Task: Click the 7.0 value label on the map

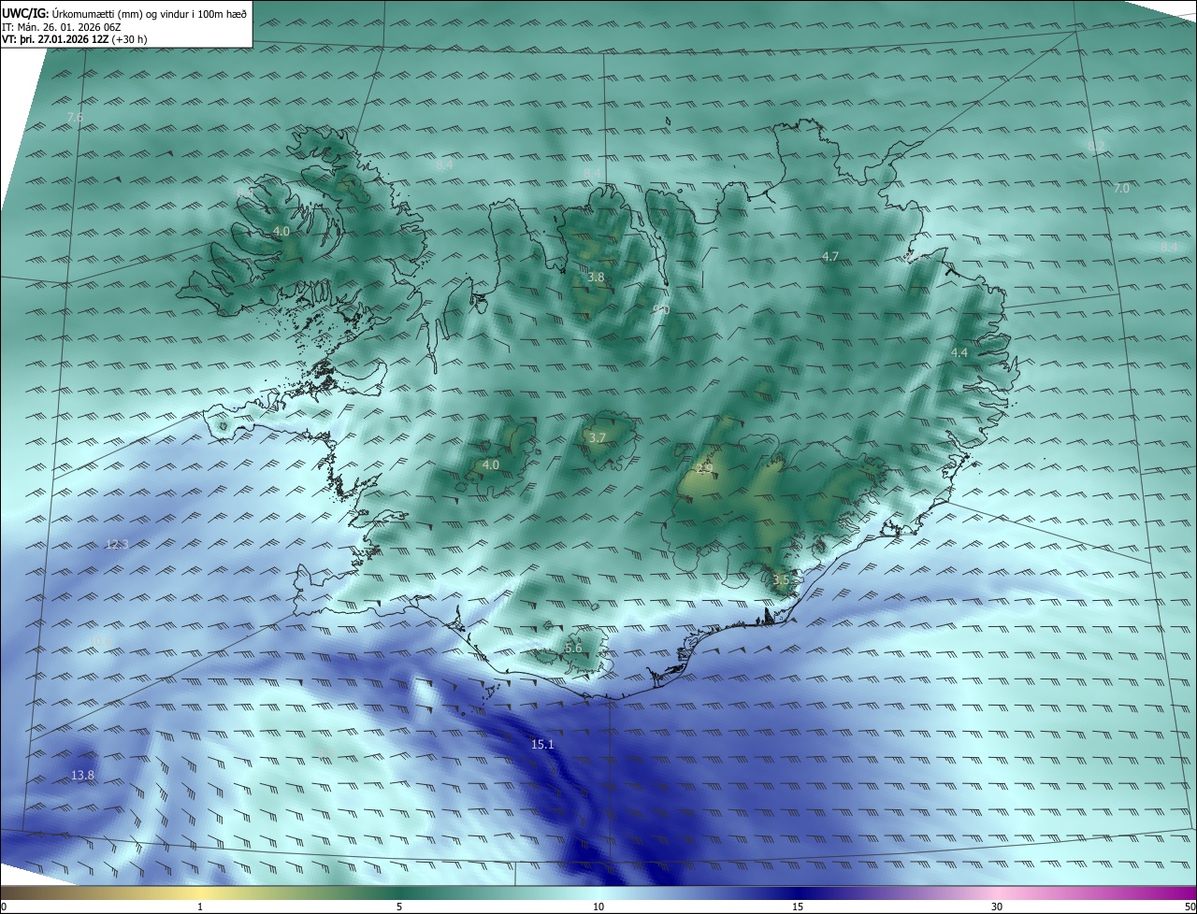Action: click(1121, 188)
